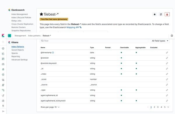Click the recently viewed clock icon
The width and height of the screenshot is (175, 114).
tap(3, 42)
